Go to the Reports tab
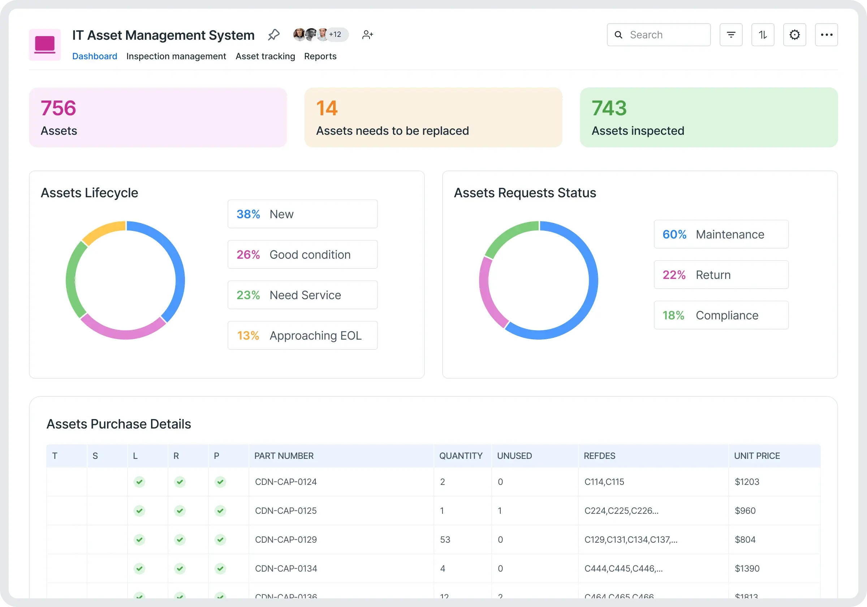 pyautogui.click(x=320, y=56)
